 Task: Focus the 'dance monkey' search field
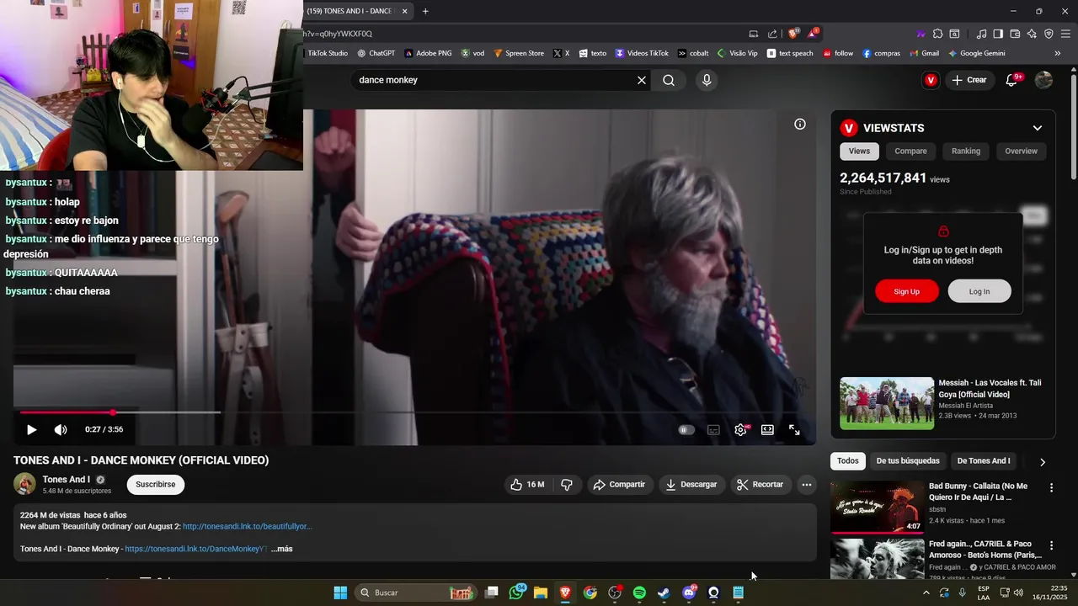(x=493, y=80)
